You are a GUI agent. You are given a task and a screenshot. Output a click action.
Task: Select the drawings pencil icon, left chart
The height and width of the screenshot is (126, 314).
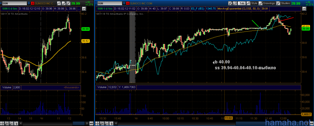click(64, 3)
